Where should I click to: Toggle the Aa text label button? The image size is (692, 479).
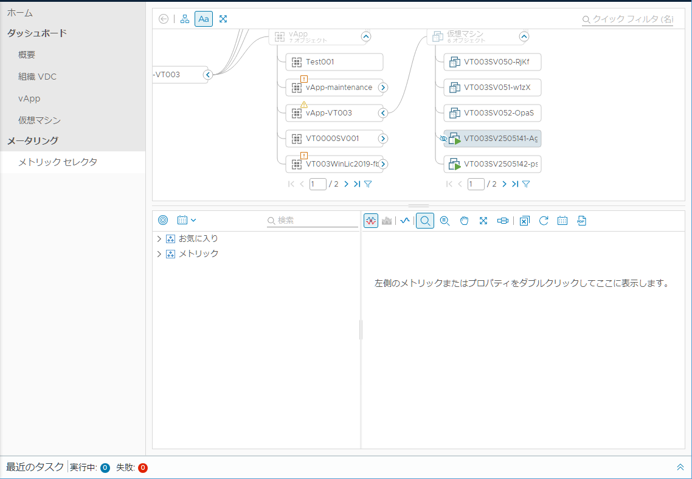tap(204, 19)
